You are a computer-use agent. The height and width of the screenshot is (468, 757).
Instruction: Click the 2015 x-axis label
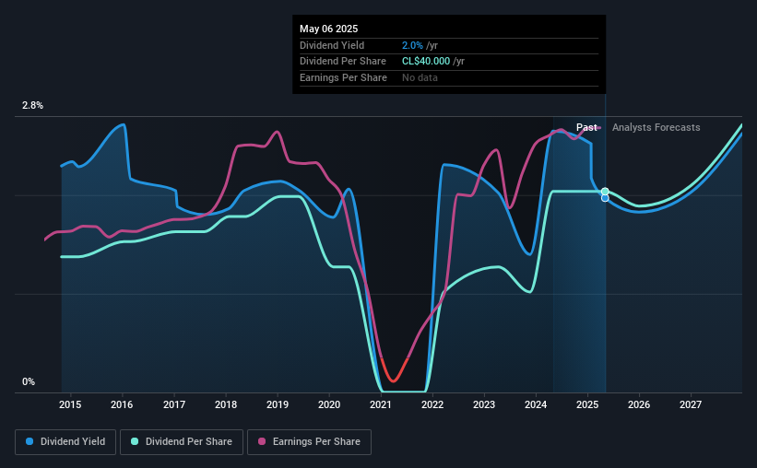point(70,404)
